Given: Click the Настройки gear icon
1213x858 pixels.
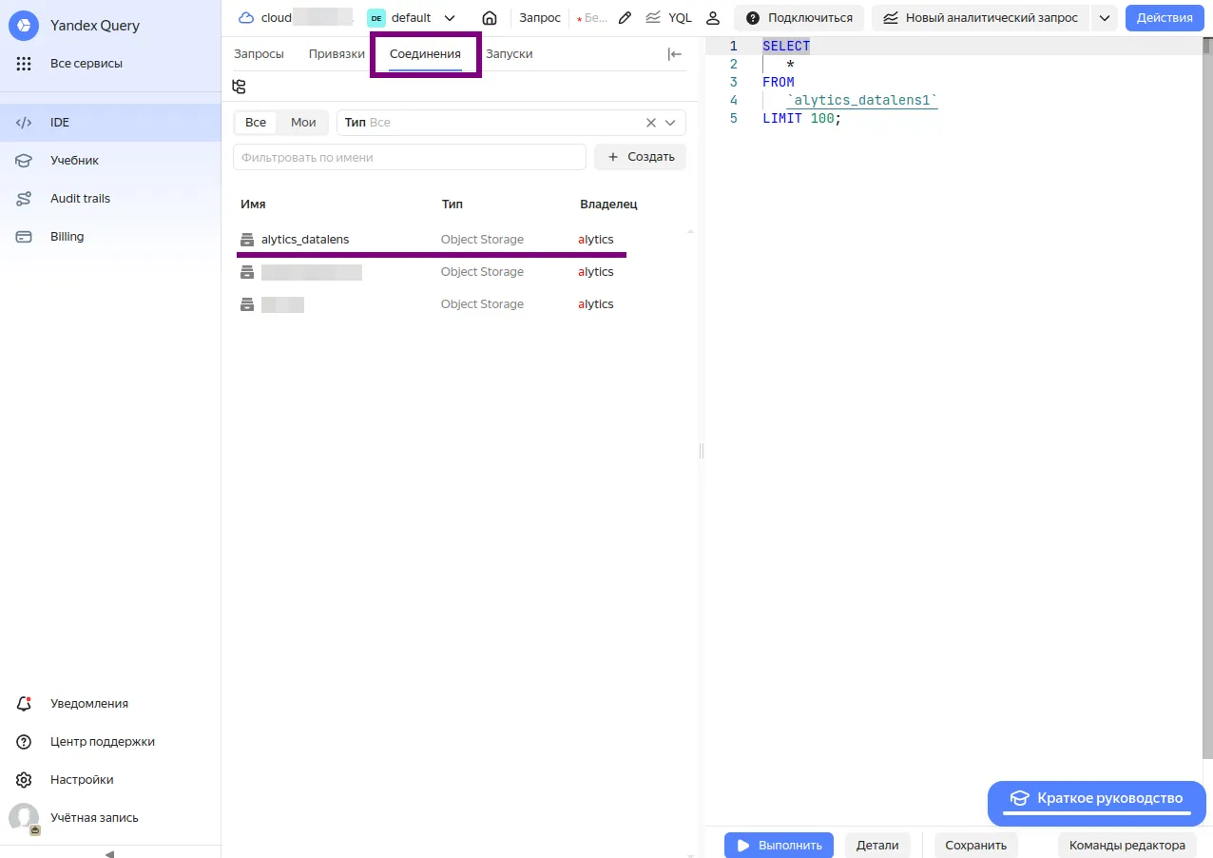Looking at the screenshot, I should [x=24, y=780].
